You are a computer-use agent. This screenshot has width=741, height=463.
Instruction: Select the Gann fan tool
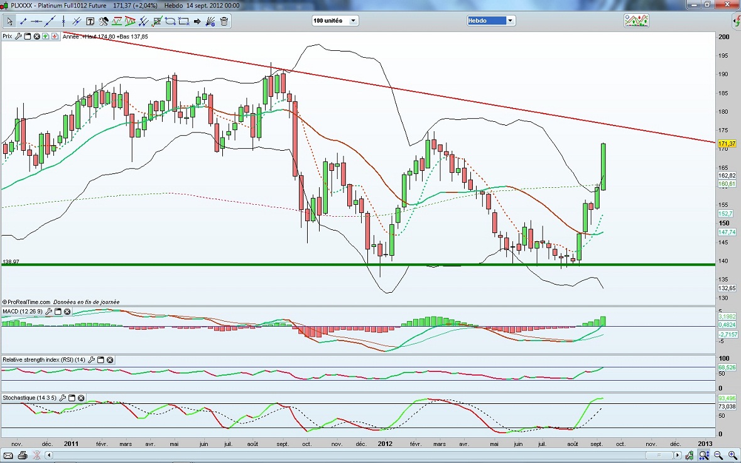click(x=210, y=21)
